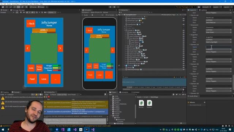Open the Skill dropdown showing Slow Down
The height and width of the screenshot is (132, 234).
coord(219,32)
